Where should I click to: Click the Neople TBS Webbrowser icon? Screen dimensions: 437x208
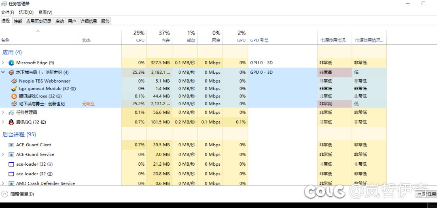[14, 81]
